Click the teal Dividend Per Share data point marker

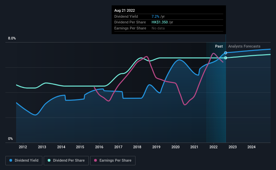[226, 58]
